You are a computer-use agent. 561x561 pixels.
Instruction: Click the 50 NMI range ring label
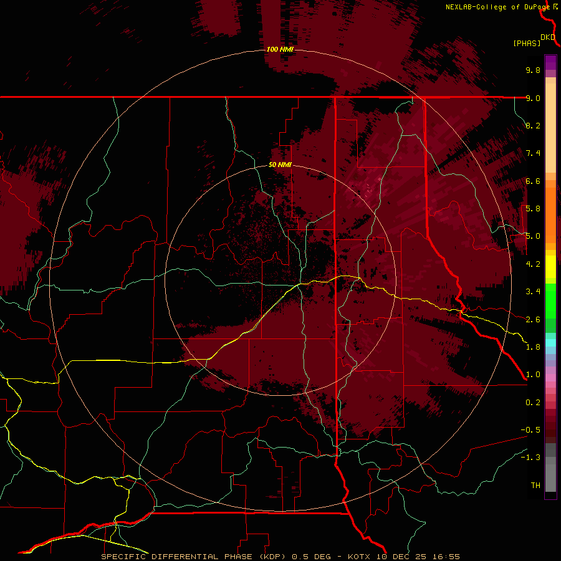click(280, 165)
